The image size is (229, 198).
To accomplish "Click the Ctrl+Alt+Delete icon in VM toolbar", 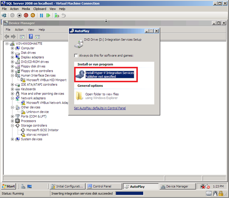I will coord(4,15).
